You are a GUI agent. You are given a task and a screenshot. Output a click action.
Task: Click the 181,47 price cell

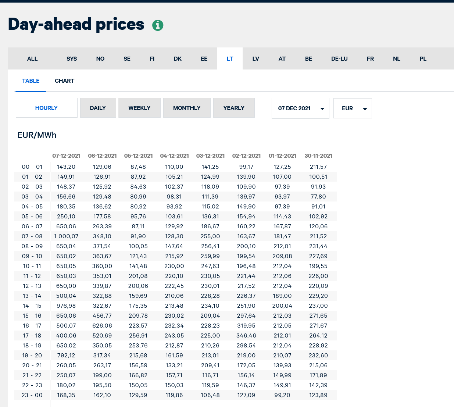[x=282, y=236]
